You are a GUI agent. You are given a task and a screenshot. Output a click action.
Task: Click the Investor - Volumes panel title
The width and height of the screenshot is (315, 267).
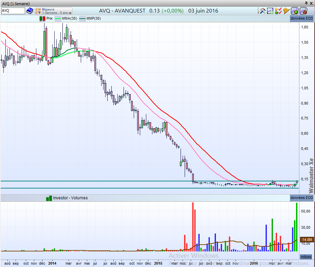pyautogui.click(x=71, y=198)
